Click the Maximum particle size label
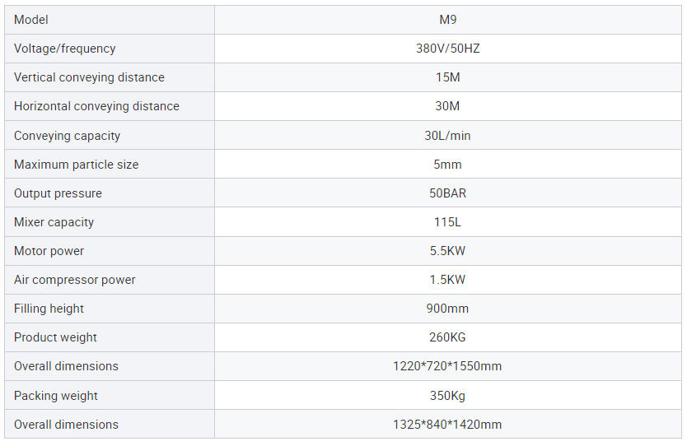687x446 pixels. pyautogui.click(x=76, y=165)
